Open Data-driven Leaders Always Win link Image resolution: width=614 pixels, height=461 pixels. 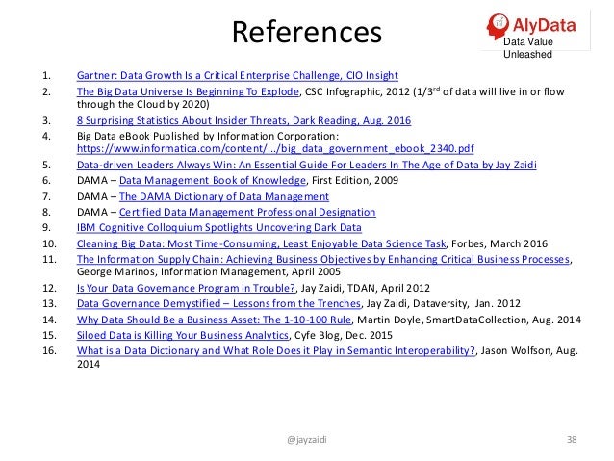coord(307,165)
